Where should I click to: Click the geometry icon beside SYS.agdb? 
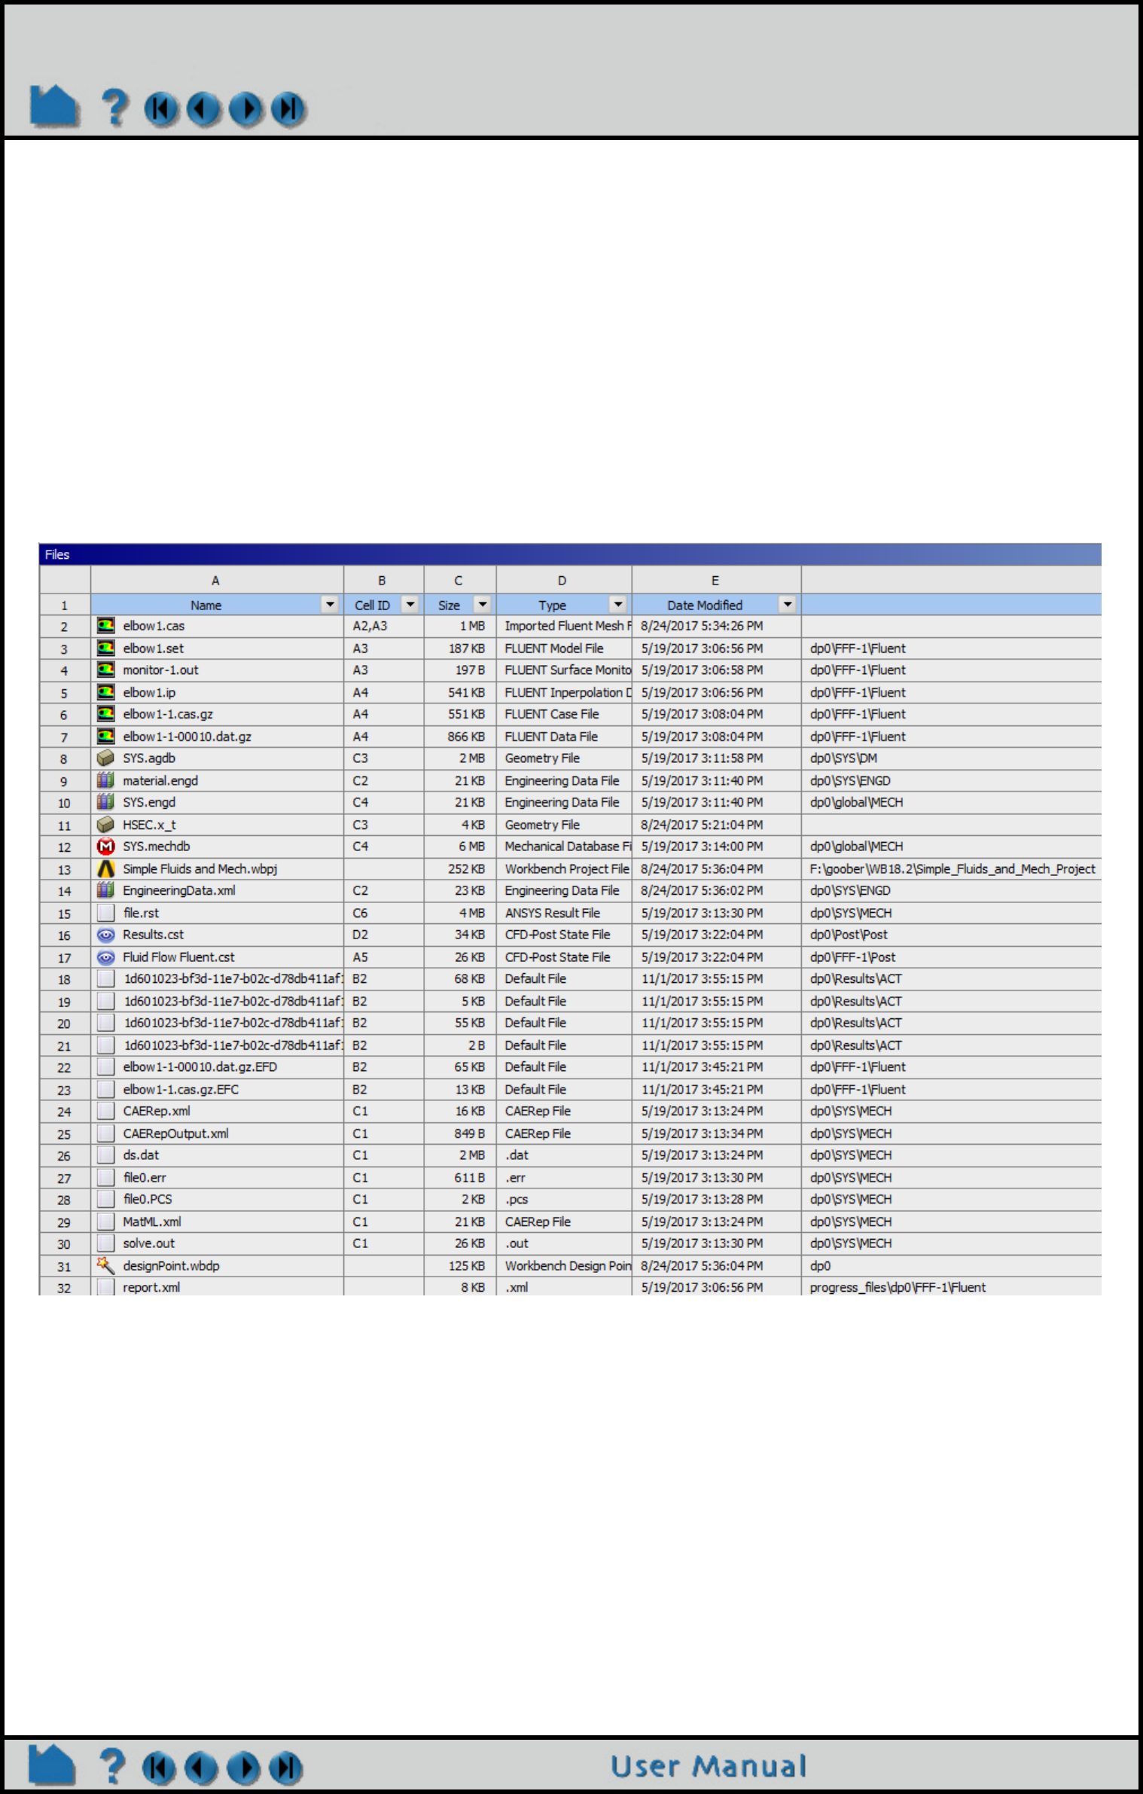point(106,758)
